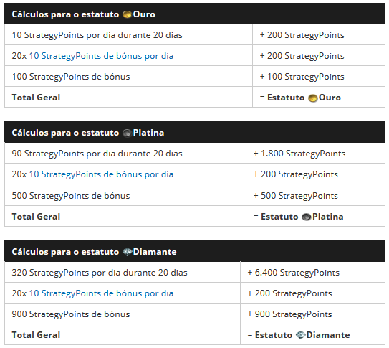
Task: Click the '+ 1.800 StrategyPoints' cell
Action: tap(315, 153)
